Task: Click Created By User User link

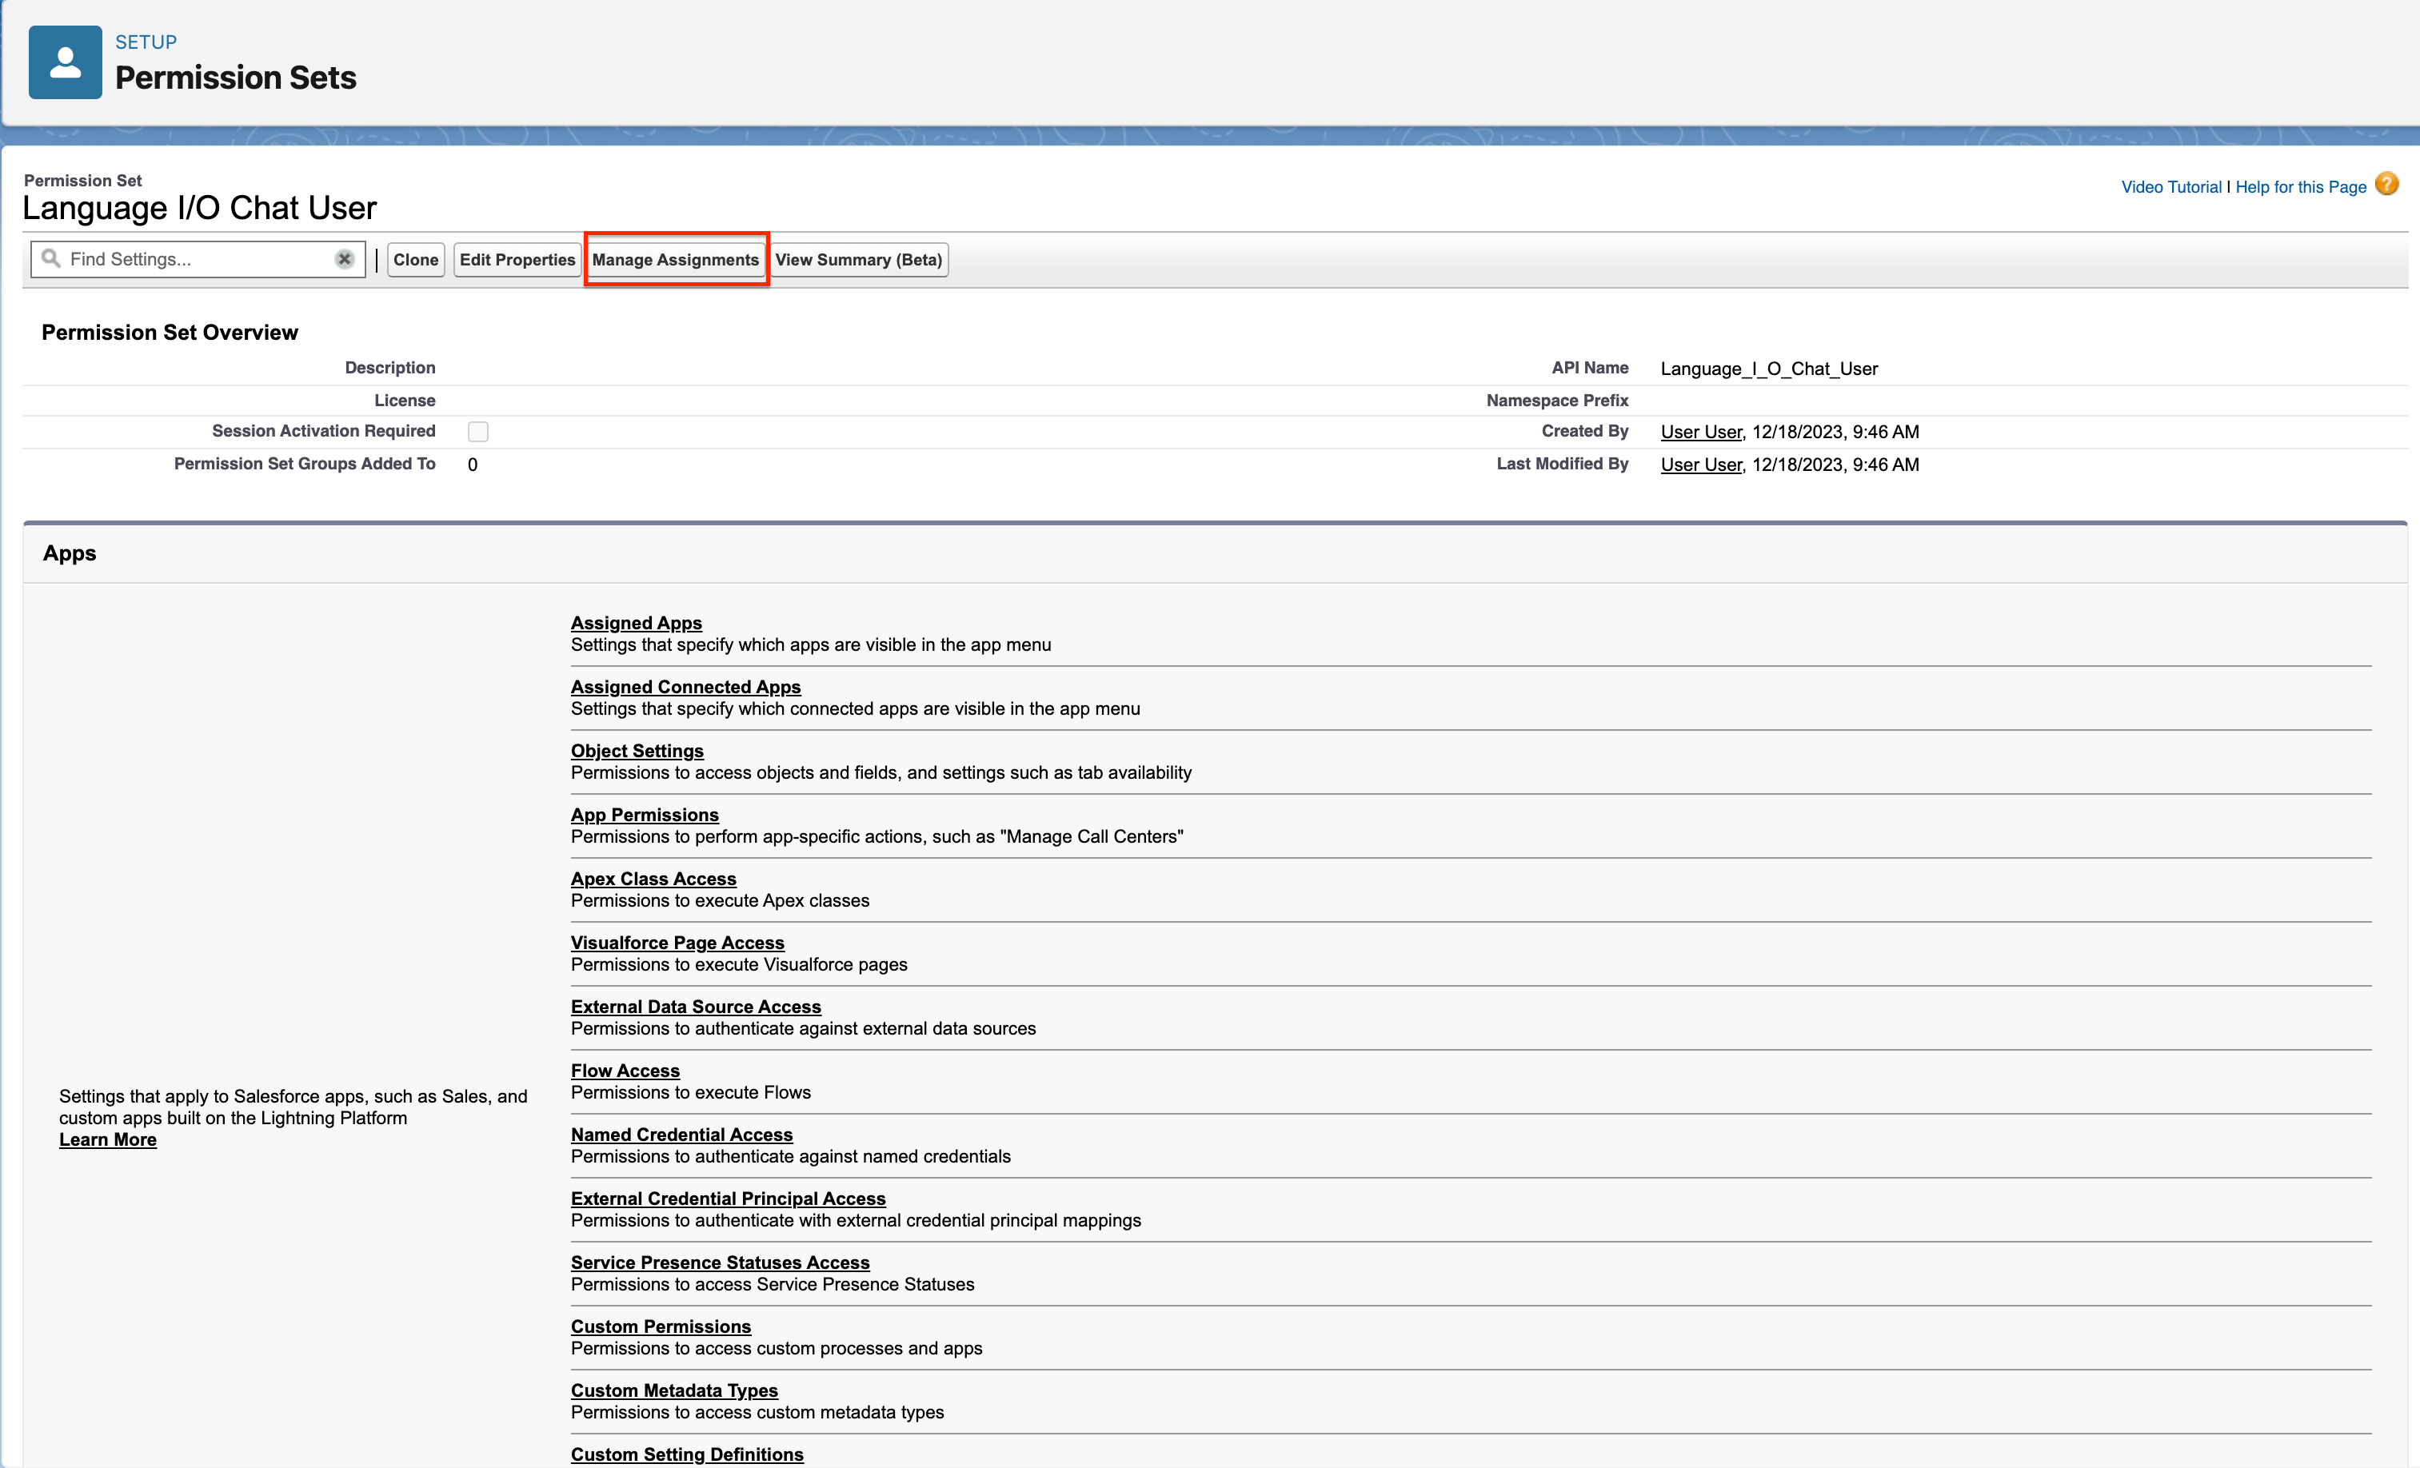Action: pos(1701,432)
